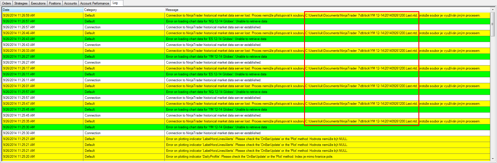
Task: Select the 'NQ 12-14 Globex' error at 11:25:57 AM
Action: pyautogui.click(x=327, y=92)
